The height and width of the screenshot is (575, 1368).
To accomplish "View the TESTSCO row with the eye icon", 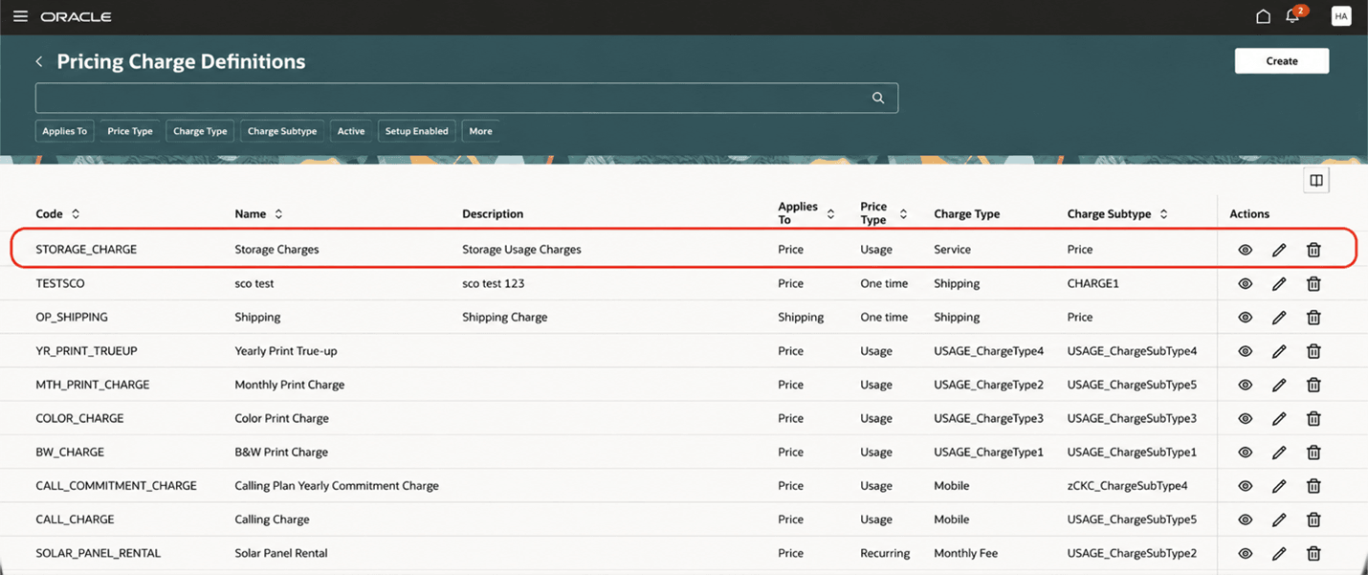I will [1245, 284].
